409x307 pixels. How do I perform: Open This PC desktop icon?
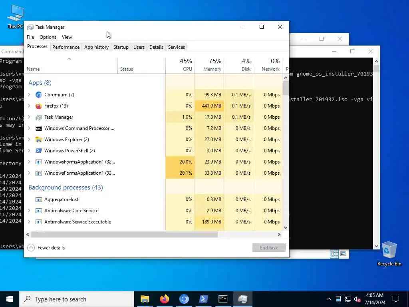(x=15, y=16)
